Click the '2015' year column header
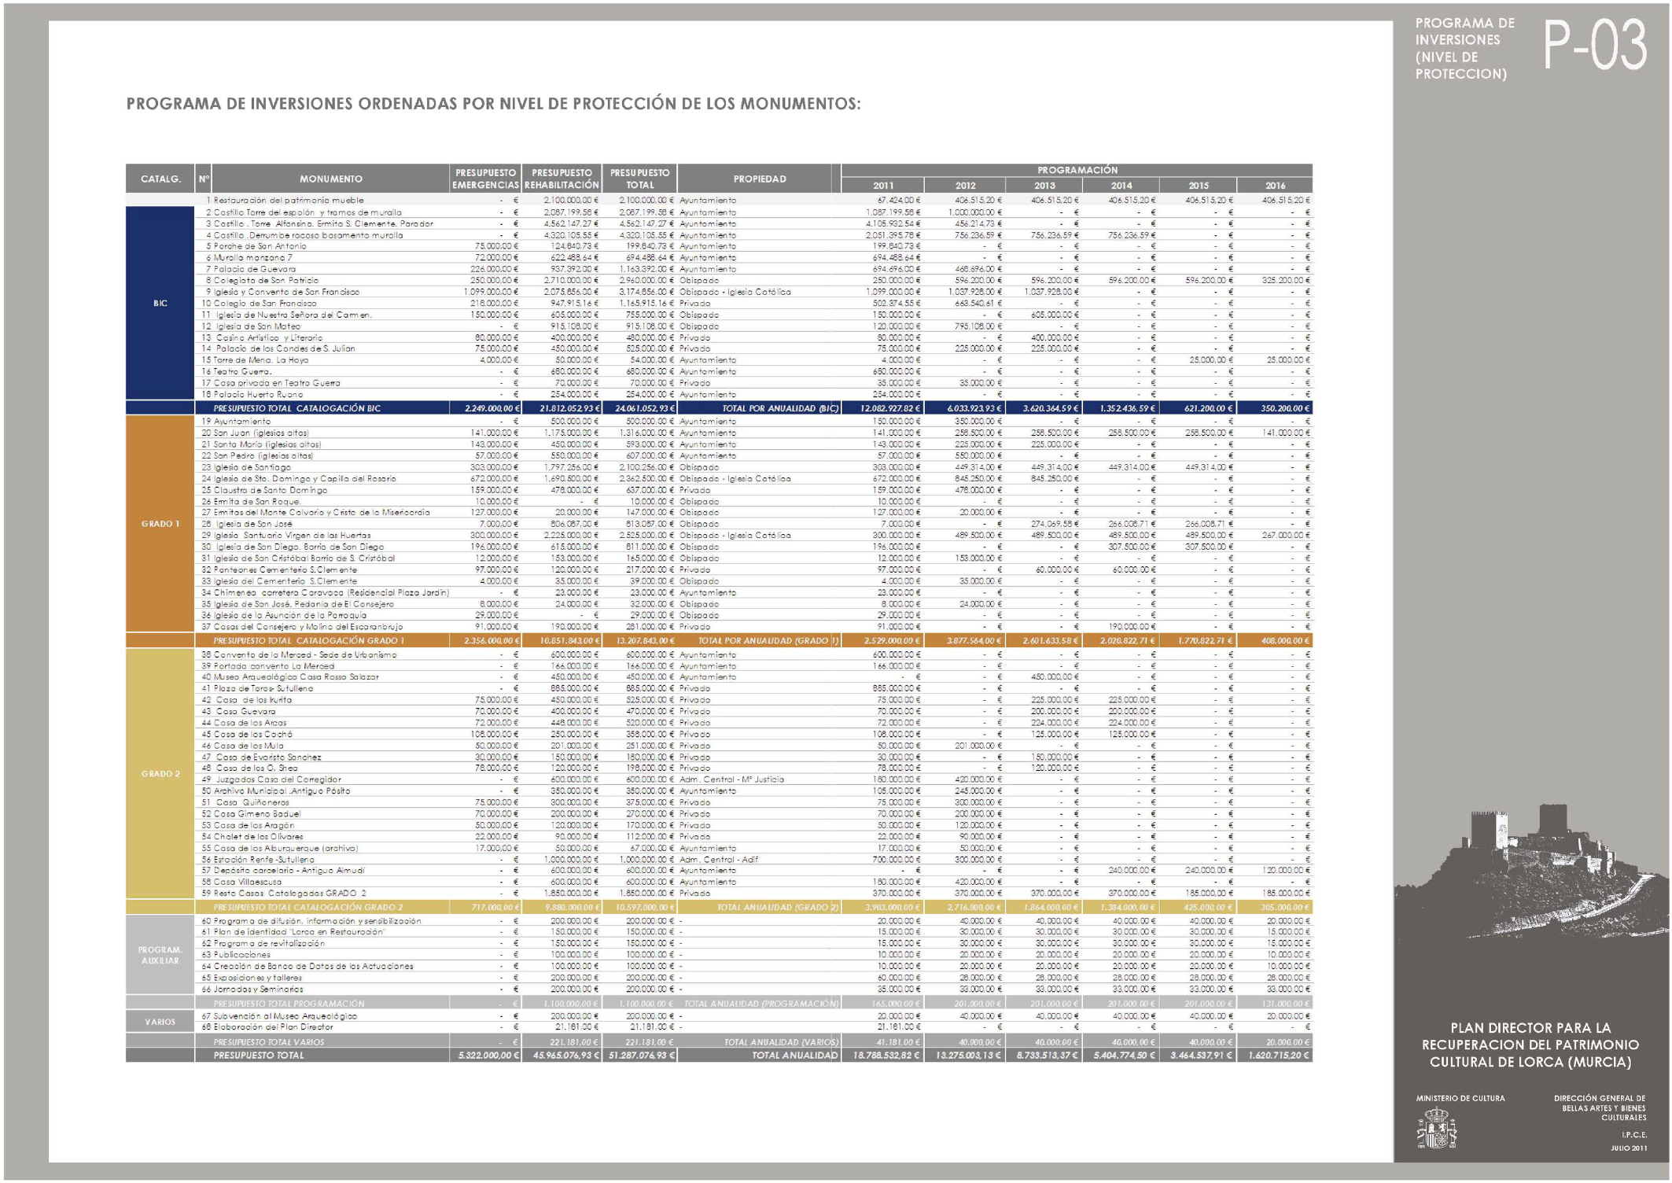1672x1183 pixels. [1199, 186]
